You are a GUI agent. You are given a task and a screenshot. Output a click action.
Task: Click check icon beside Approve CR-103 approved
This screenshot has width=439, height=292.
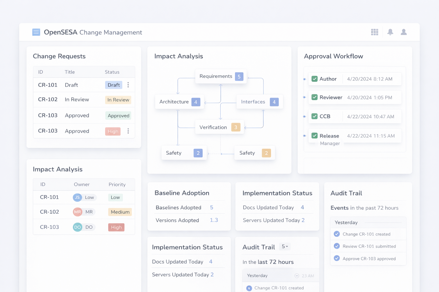337,258
